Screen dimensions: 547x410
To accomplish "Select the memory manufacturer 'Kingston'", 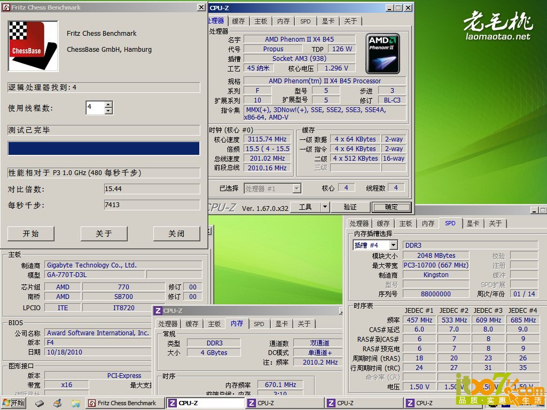I will coord(436,275).
